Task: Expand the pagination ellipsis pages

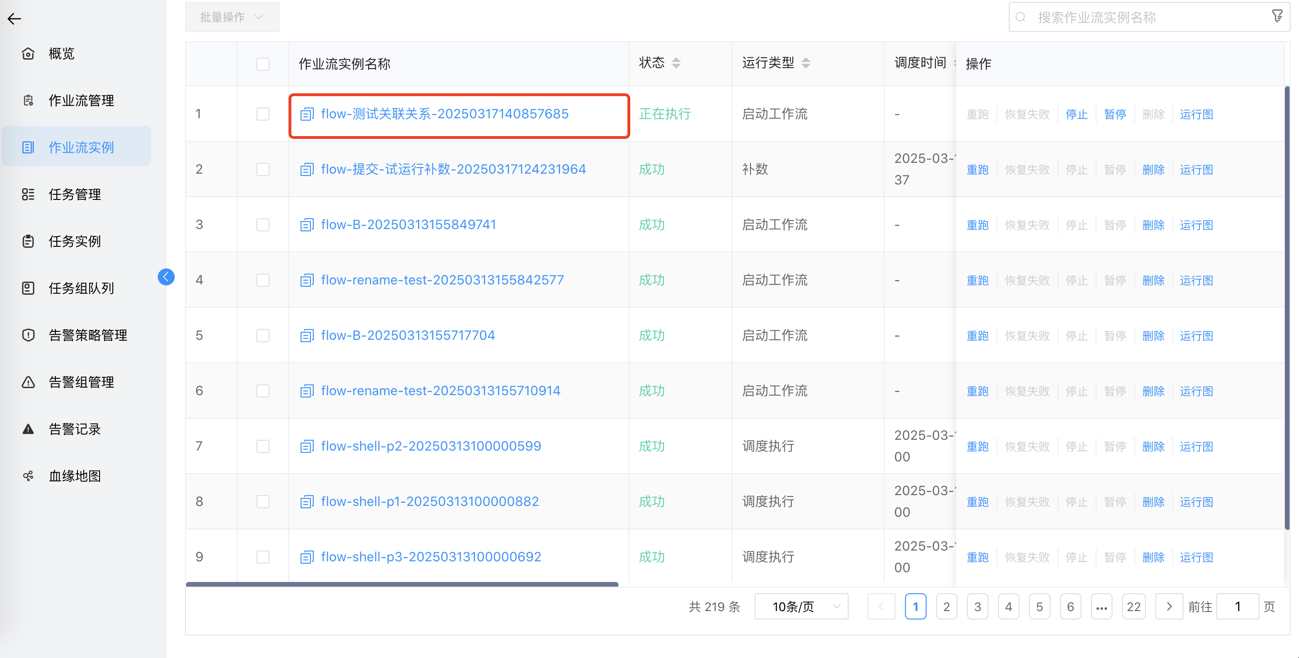Action: tap(1101, 607)
